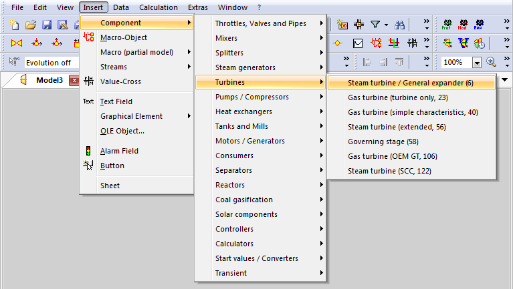Select the Model3 document tab
This screenshot has height=289, width=513.
(49, 80)
